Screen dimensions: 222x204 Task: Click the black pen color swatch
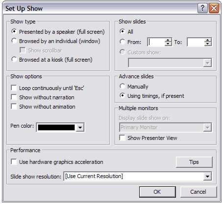tap(56, 127)
